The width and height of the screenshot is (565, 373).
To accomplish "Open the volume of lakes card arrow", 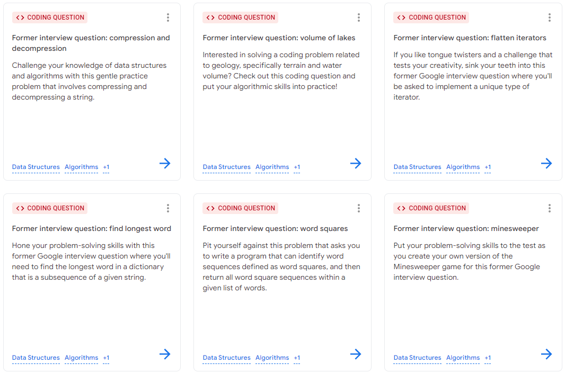I will point(356,163).
